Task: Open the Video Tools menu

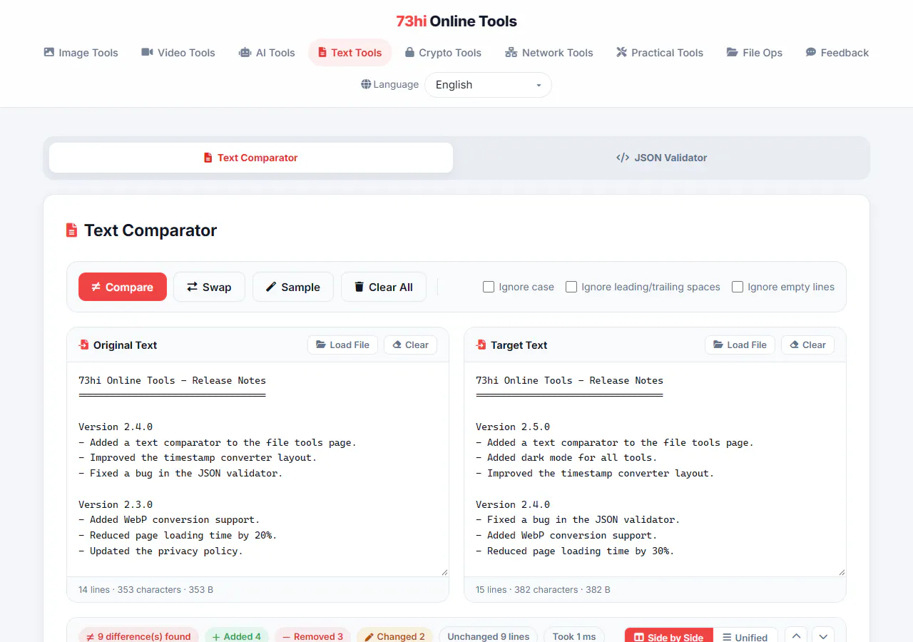Action: point(178,53)
